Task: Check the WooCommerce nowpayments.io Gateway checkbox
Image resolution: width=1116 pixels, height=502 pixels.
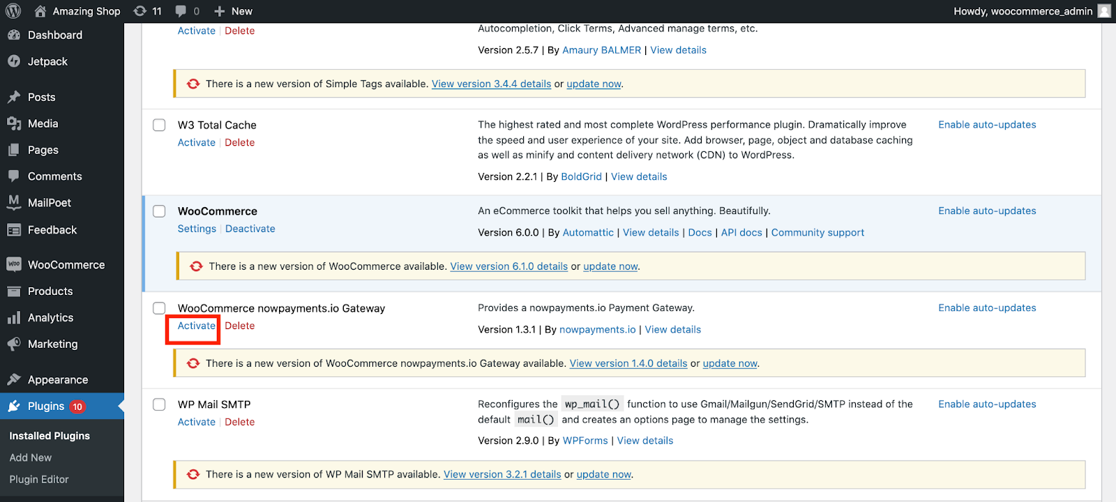Action: pyautogui.click(x=159, y=308)
